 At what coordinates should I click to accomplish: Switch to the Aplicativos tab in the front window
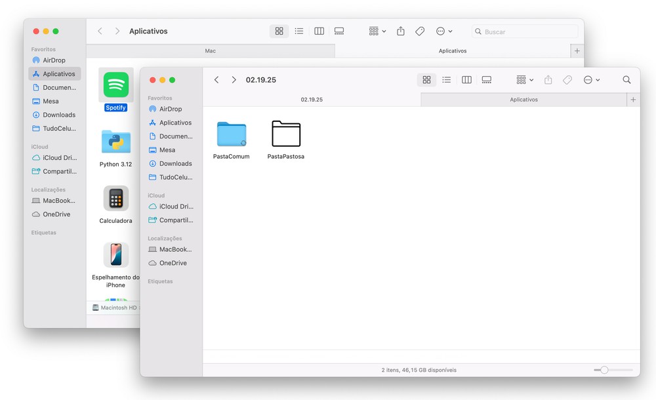tap(523, 100)
